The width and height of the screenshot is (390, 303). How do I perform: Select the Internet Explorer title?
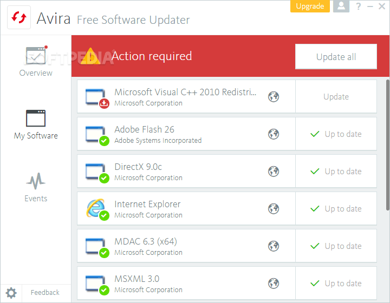click(x=147, y=205)
